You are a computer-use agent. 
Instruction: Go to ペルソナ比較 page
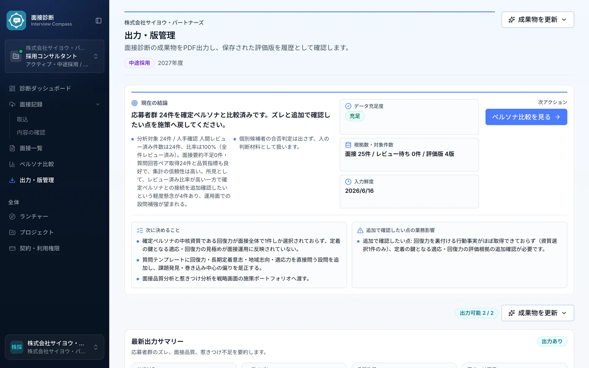point(55,164)
